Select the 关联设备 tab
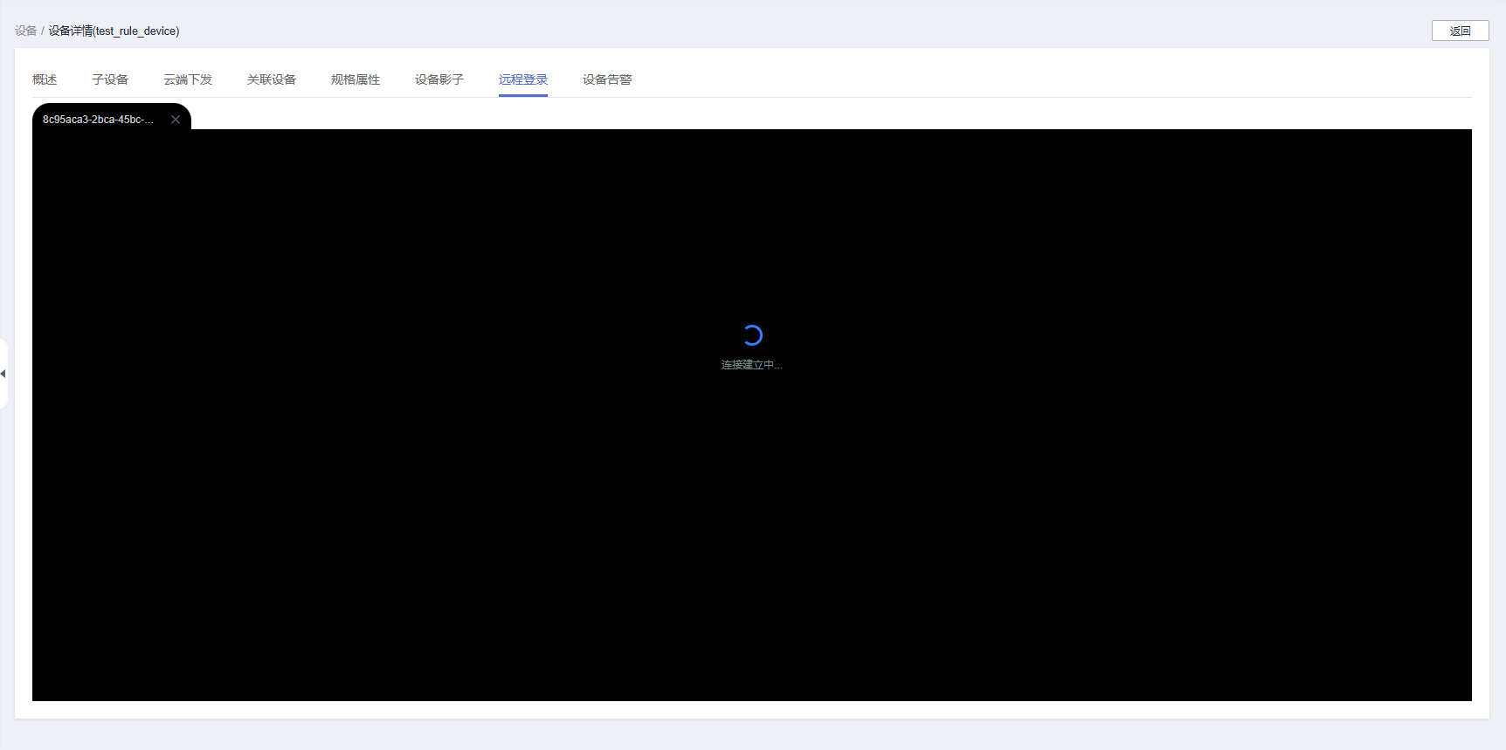The image size is (1506, 750). point(272,79)
